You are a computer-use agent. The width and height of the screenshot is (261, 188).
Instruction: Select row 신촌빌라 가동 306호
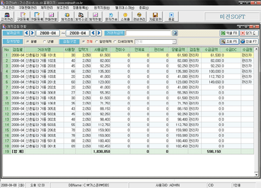click(x=128, y=92)
